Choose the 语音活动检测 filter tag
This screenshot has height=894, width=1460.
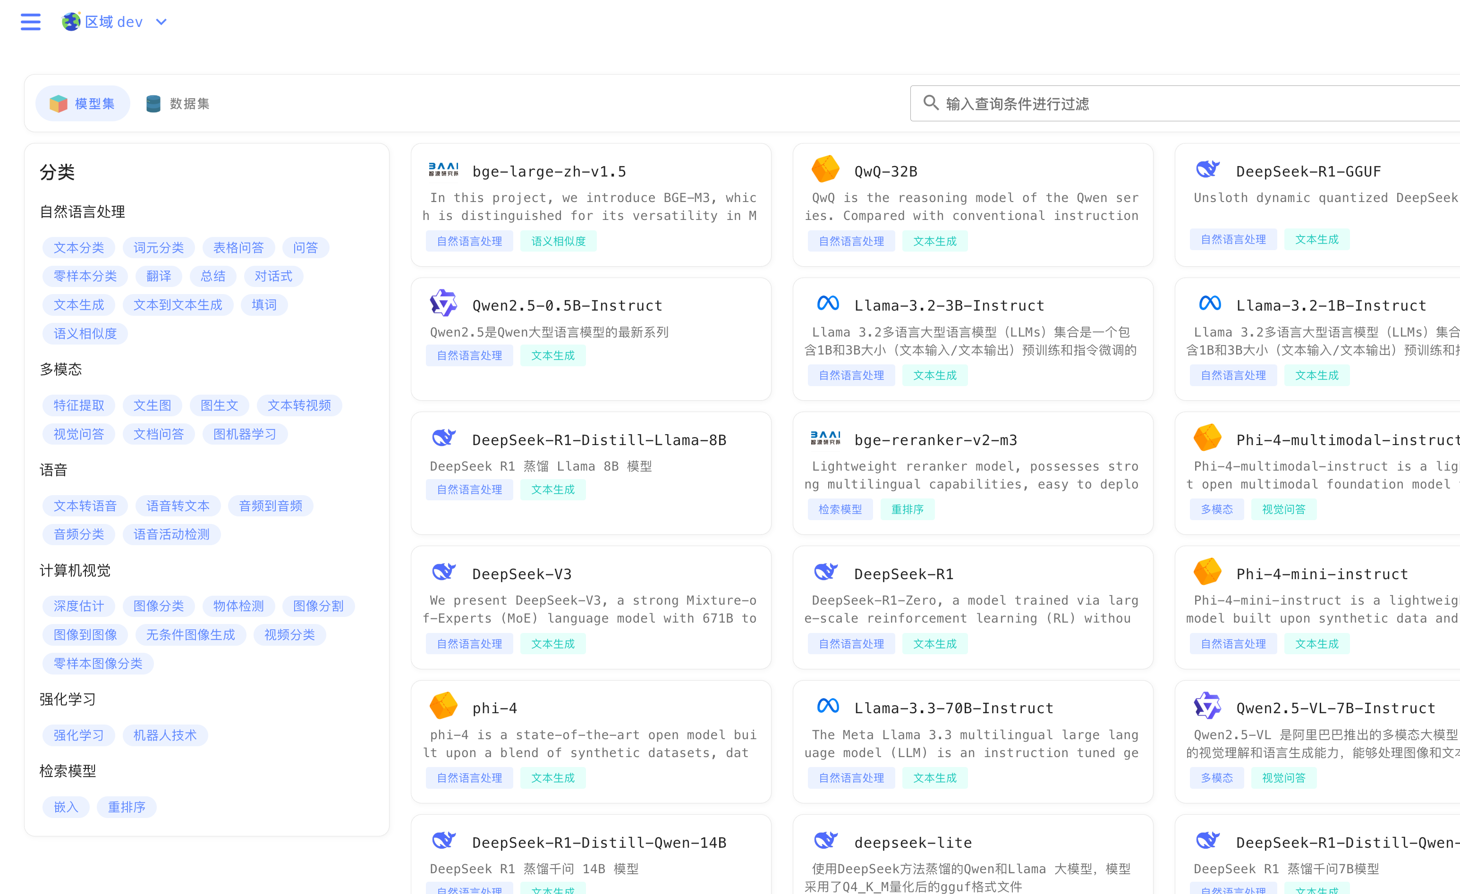coord(172,534)
